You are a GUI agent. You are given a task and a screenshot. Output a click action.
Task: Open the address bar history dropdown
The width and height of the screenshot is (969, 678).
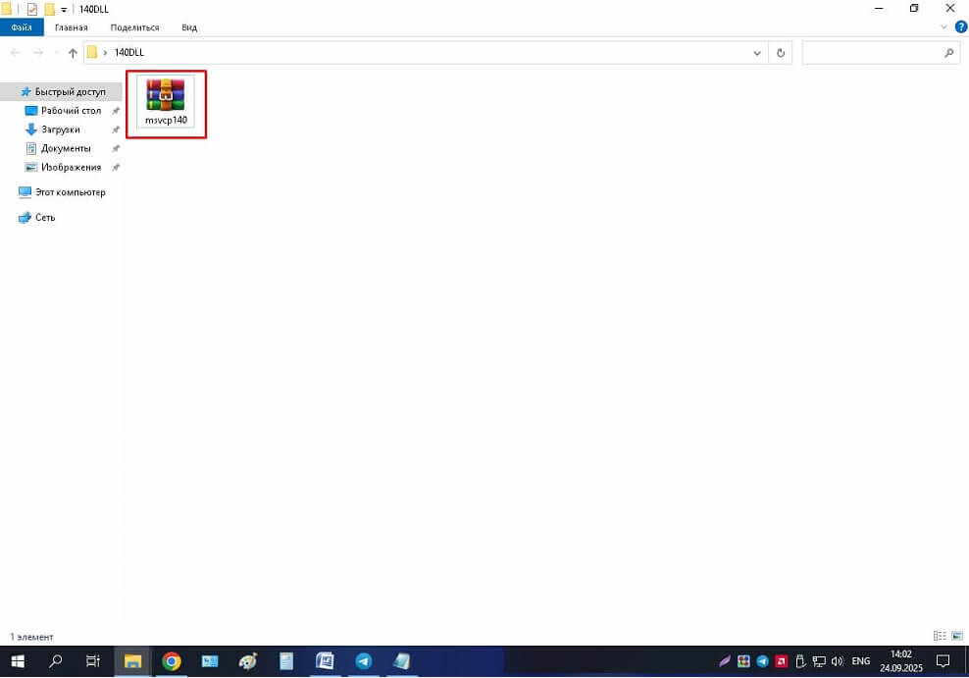click(x=757, y=53)
